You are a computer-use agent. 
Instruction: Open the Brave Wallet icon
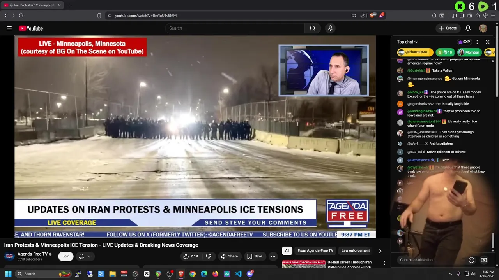pyautogui.click(x=470, y=16)
